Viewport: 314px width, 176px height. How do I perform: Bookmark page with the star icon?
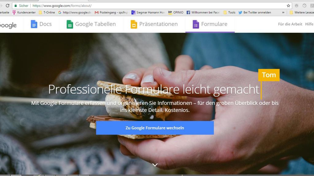click(x=288, y=5)
